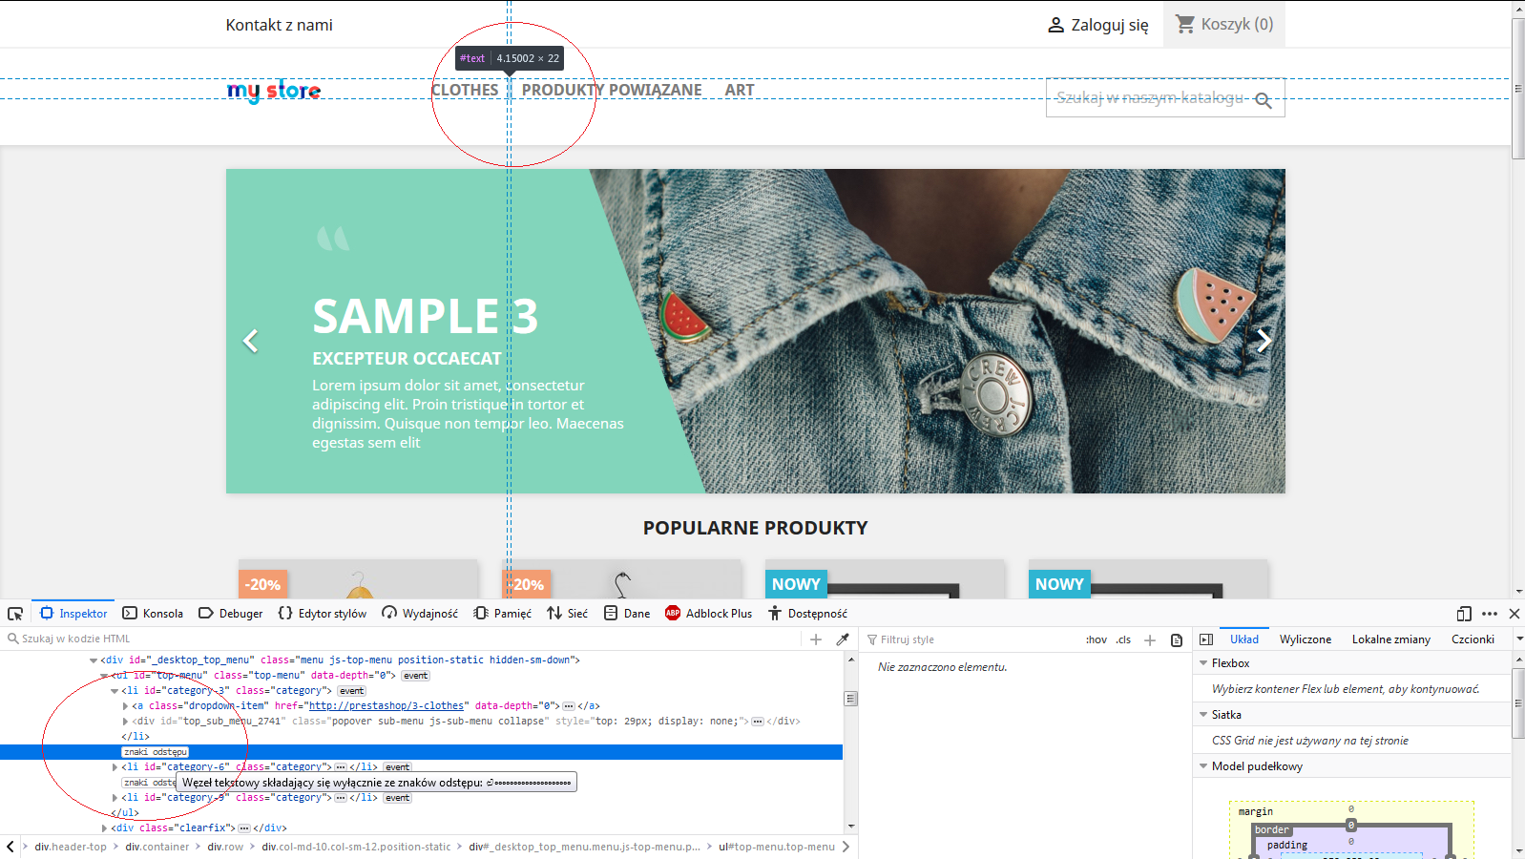This screenshot has width=1525, height=859.
Task: Click the Filtruj style filter field
Action: 971,640
